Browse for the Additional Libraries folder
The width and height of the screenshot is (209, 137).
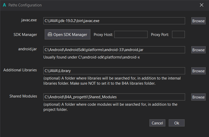(198, 71)
